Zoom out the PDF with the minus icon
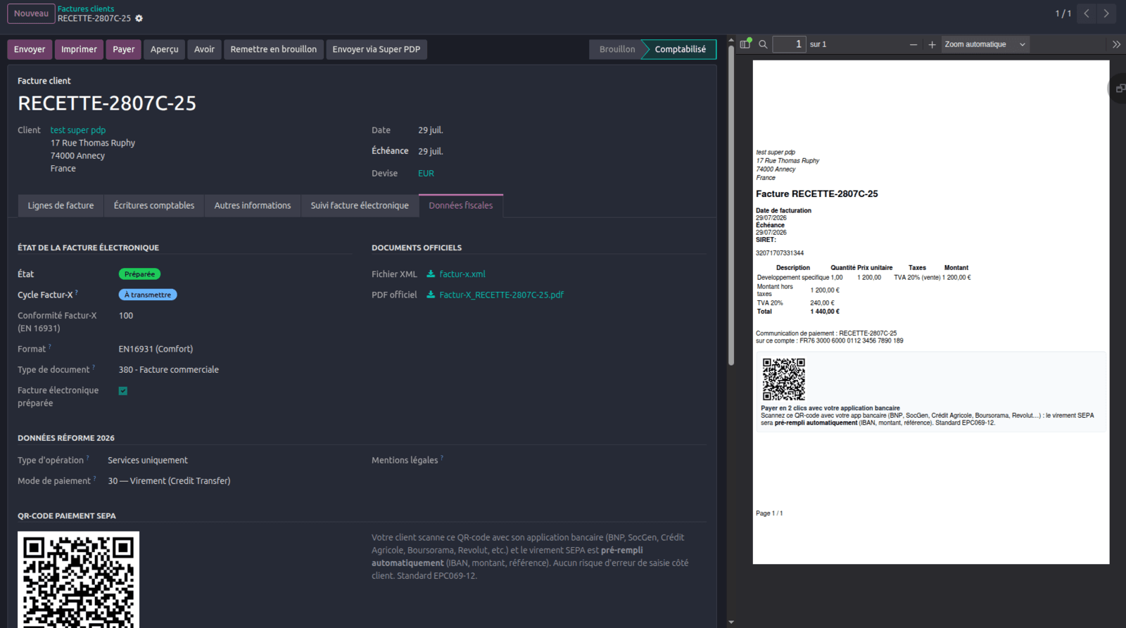Image resolution: width=1126 pixels, height=628 pixels. pos(913,44)
